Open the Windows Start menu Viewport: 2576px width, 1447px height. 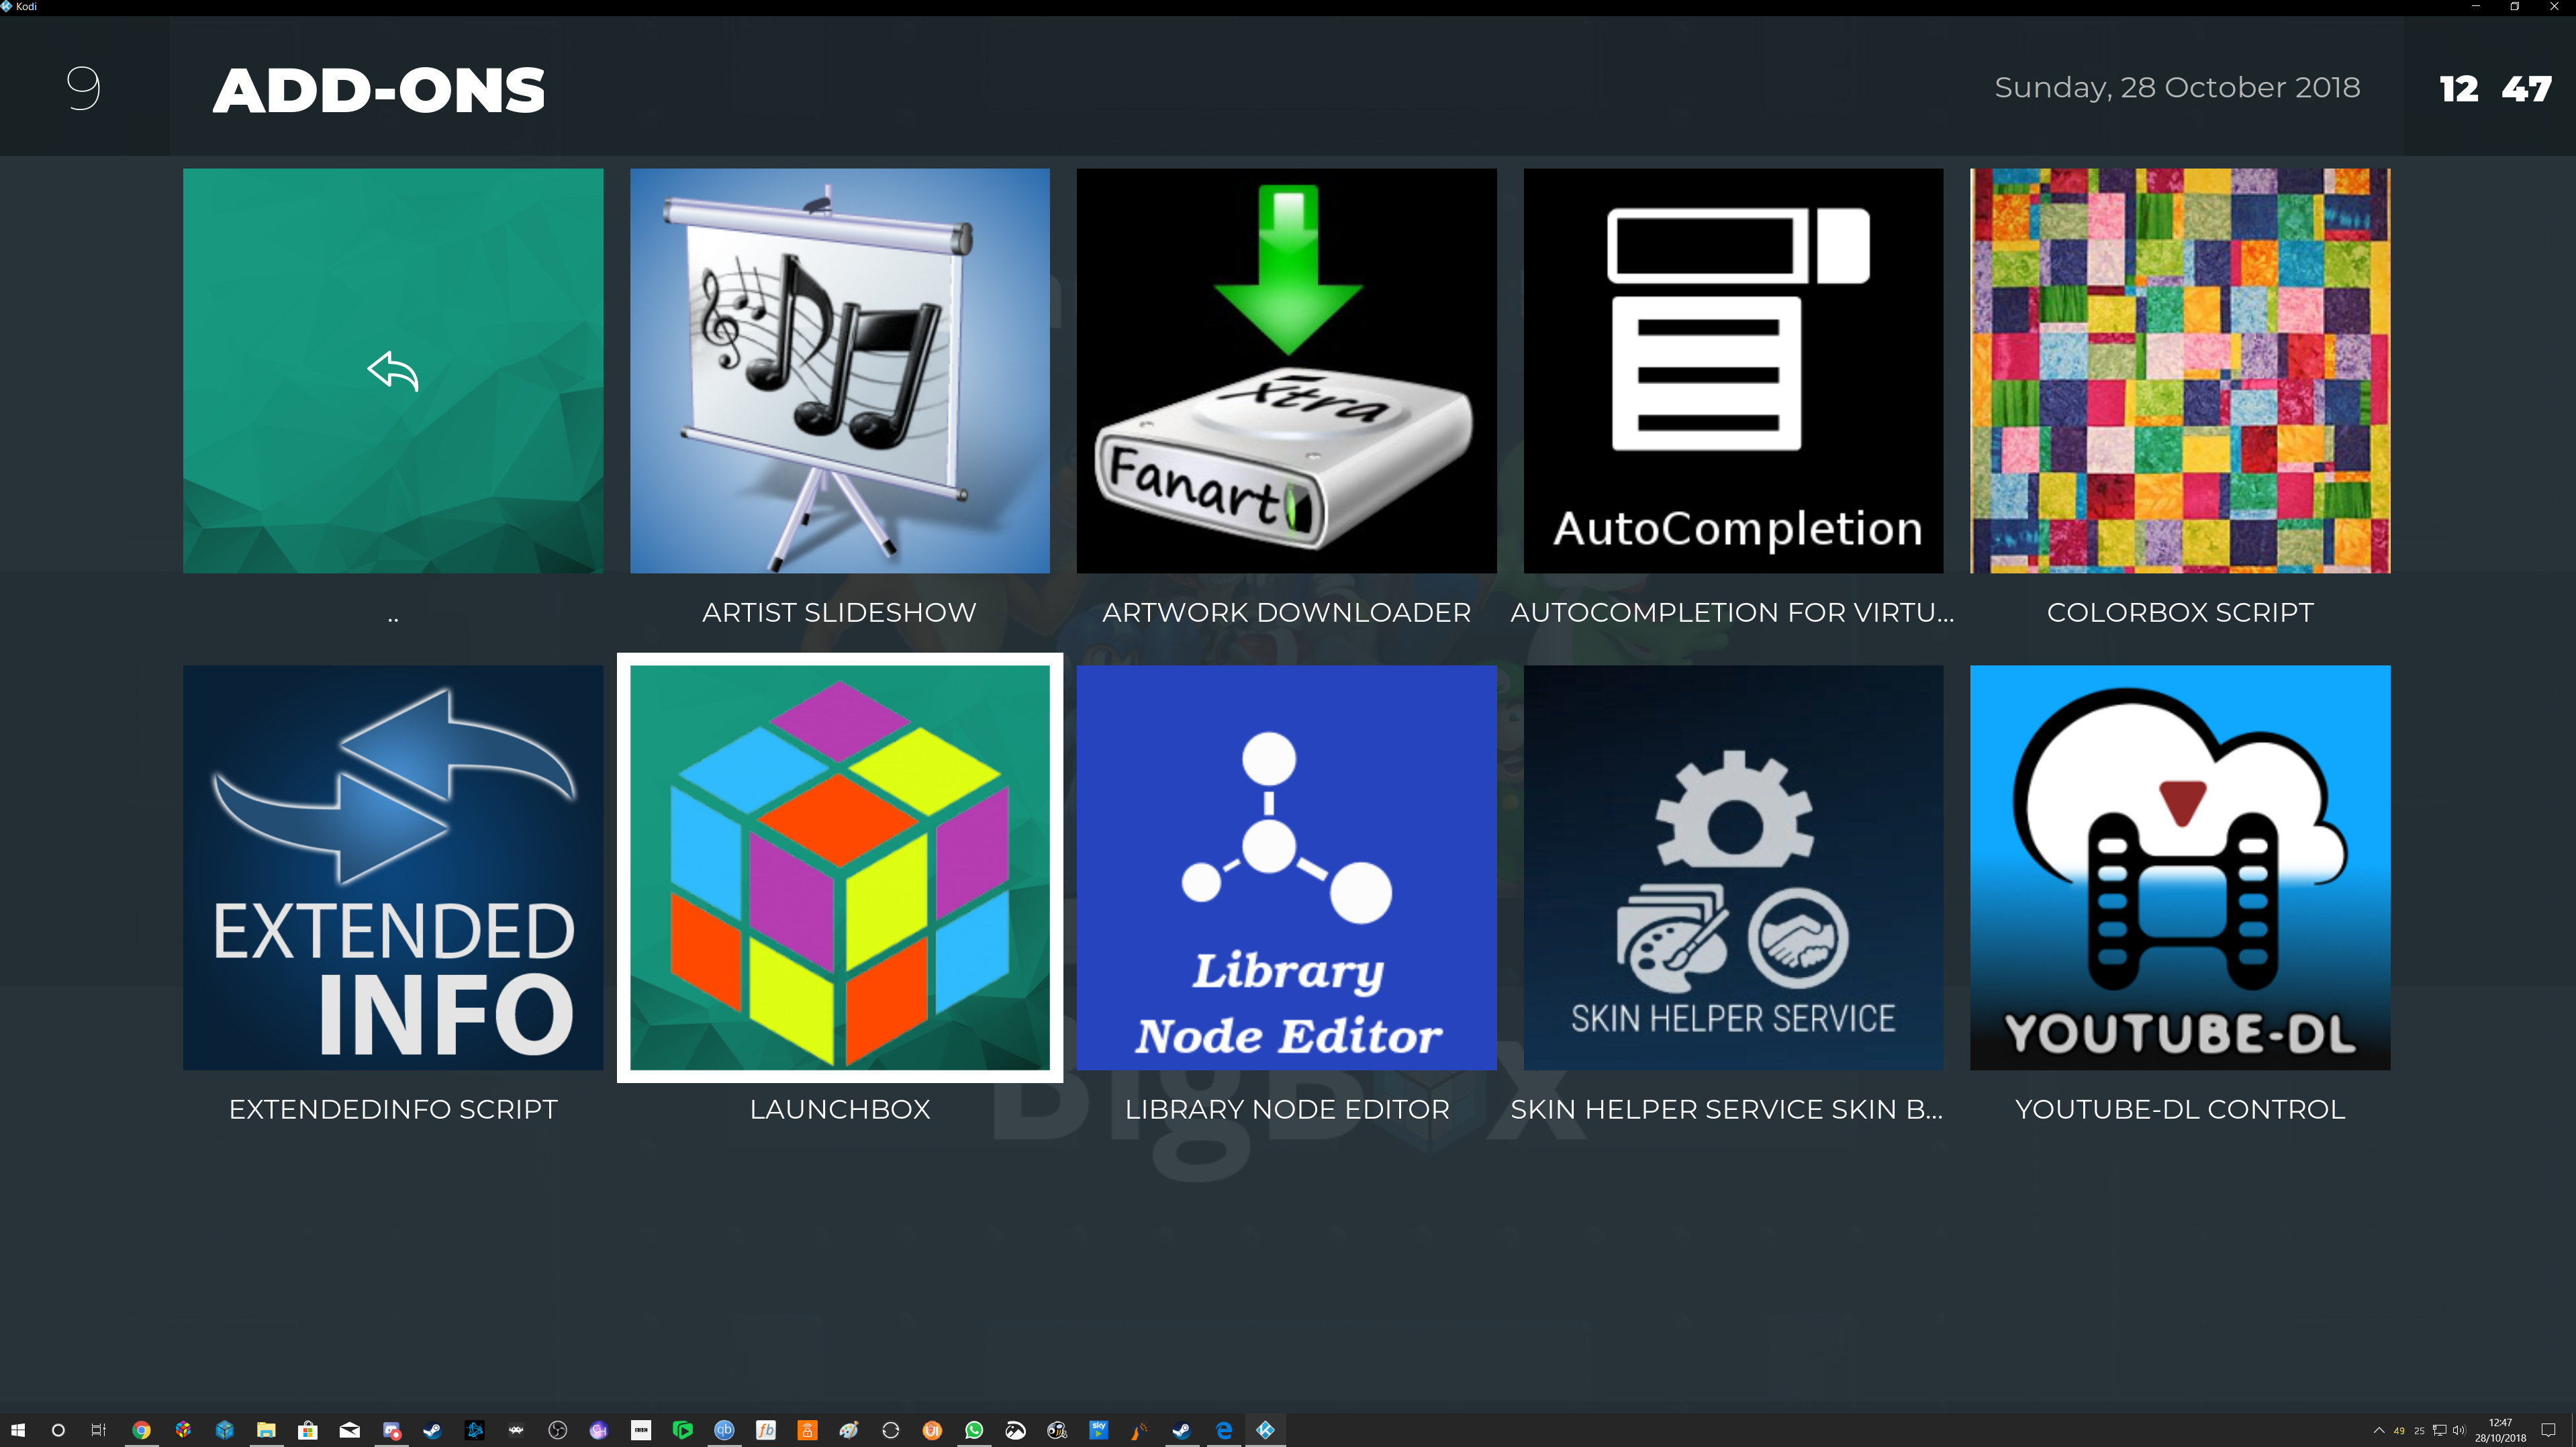click(17, 1430)
